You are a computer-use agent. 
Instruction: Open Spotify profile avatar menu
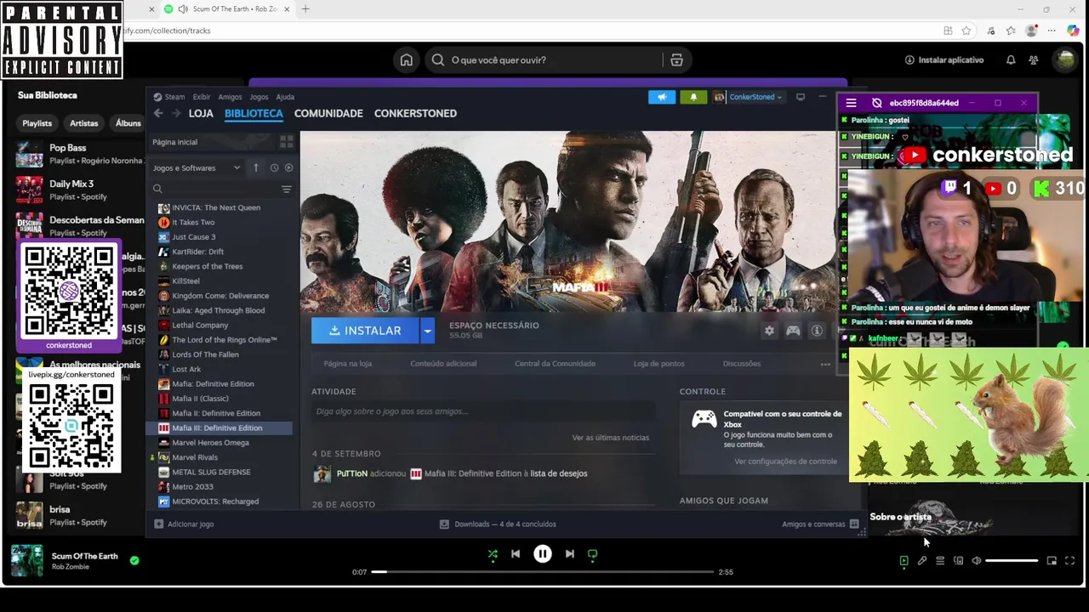(x=1064, y=60)
